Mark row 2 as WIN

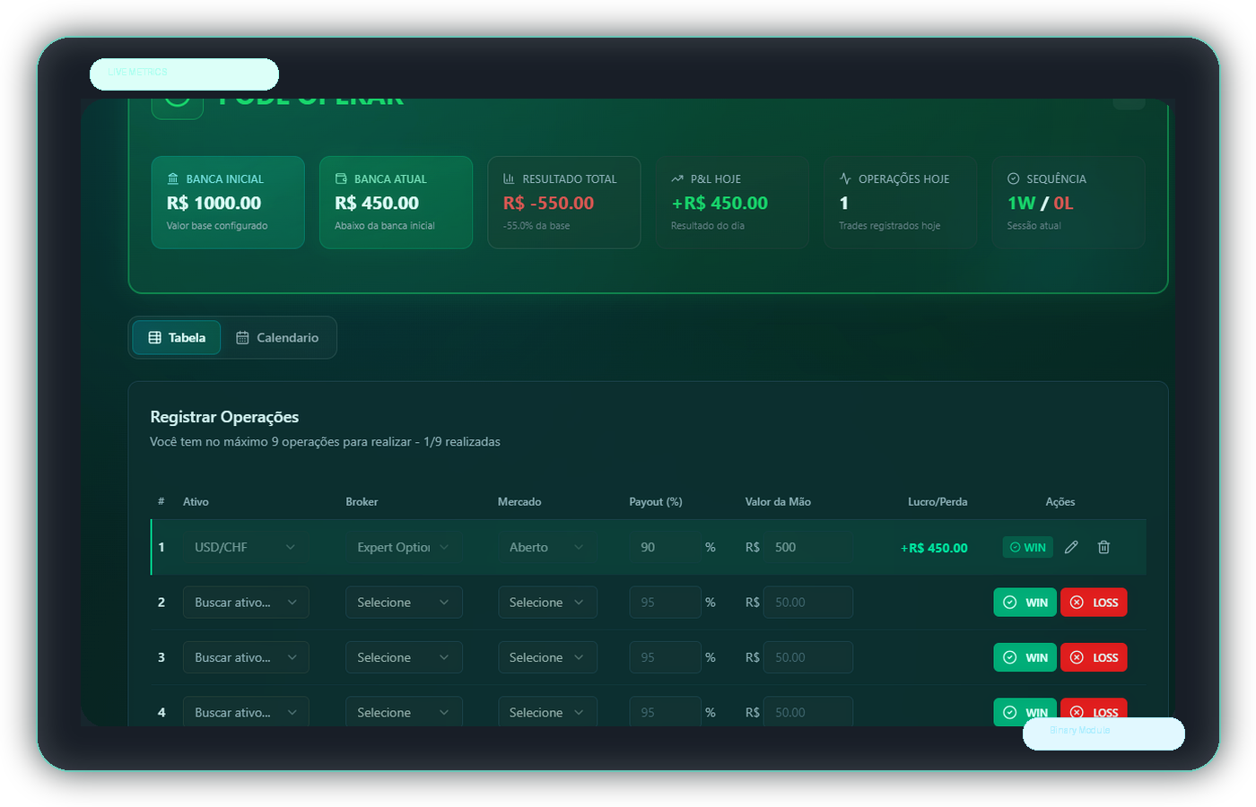point(1025,602)
